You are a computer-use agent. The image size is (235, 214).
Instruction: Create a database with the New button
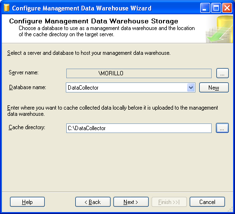[x=214, y=87]
